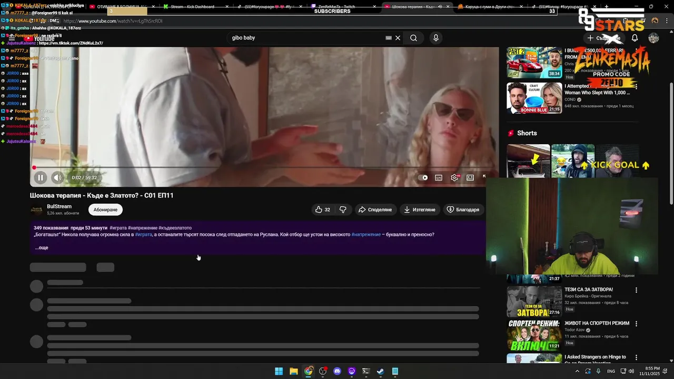This screenshot has width=674, height=379.
Task: Click the Благодаря thanks button
Action: pos(463,210)
